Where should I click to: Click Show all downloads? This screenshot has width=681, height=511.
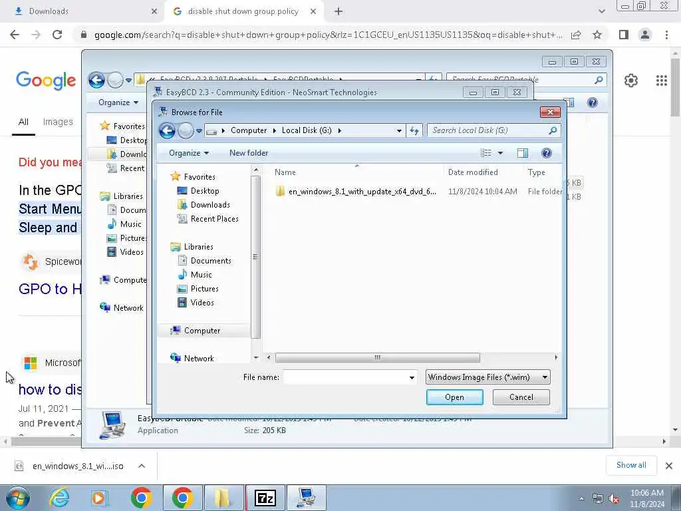pos(631,465)
